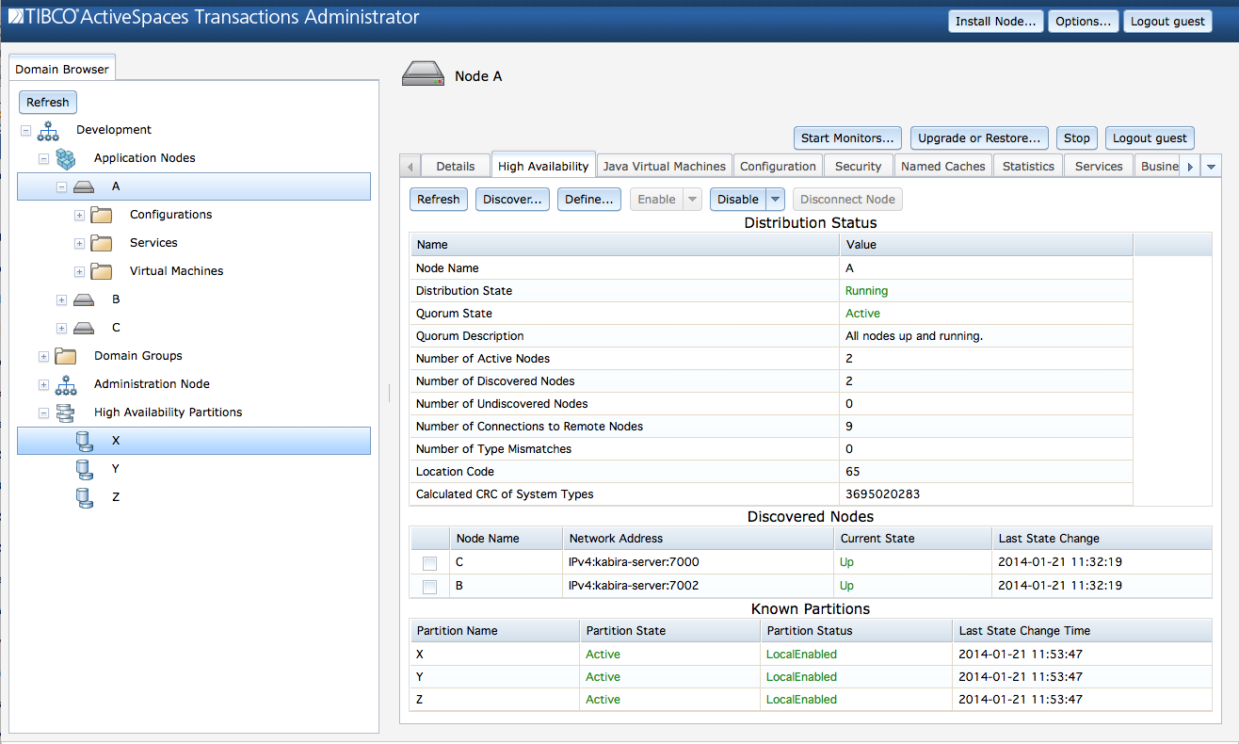
Task: Select the Administration Node network icon
Action: click(x=64, y=384)
